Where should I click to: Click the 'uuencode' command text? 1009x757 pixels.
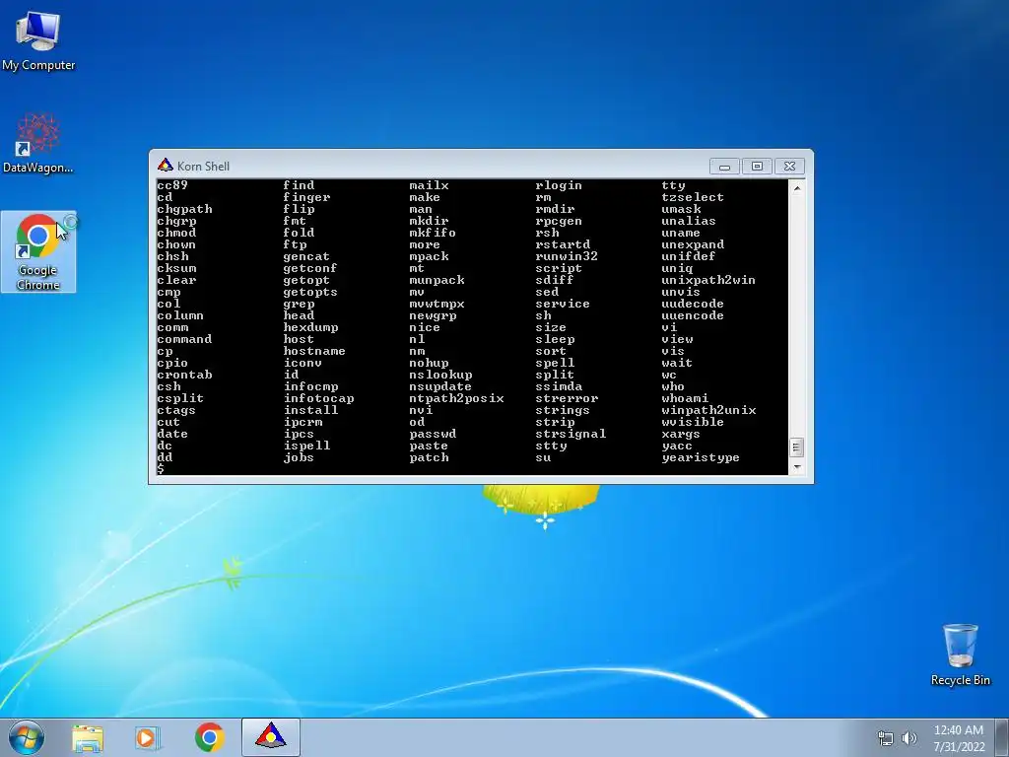pyautogui.click(x=693, y=315)
